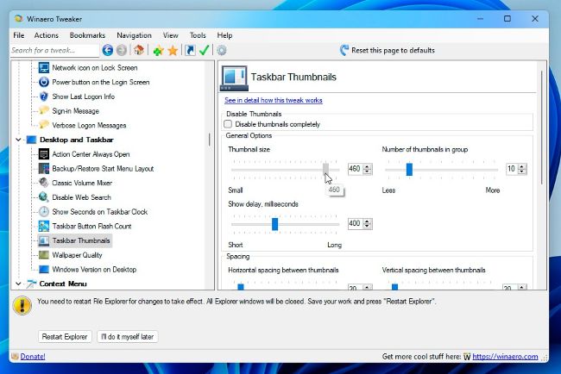Viewport: 561px width, 374px height.
Task: Click the Sign-in Message icon
Action: (44, 110)
